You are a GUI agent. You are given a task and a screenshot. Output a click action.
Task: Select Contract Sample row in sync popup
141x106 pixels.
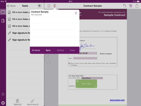click(55, 13)
